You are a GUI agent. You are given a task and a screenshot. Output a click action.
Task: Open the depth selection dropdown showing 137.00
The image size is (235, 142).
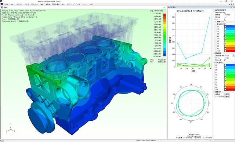(x=234, y=55)
